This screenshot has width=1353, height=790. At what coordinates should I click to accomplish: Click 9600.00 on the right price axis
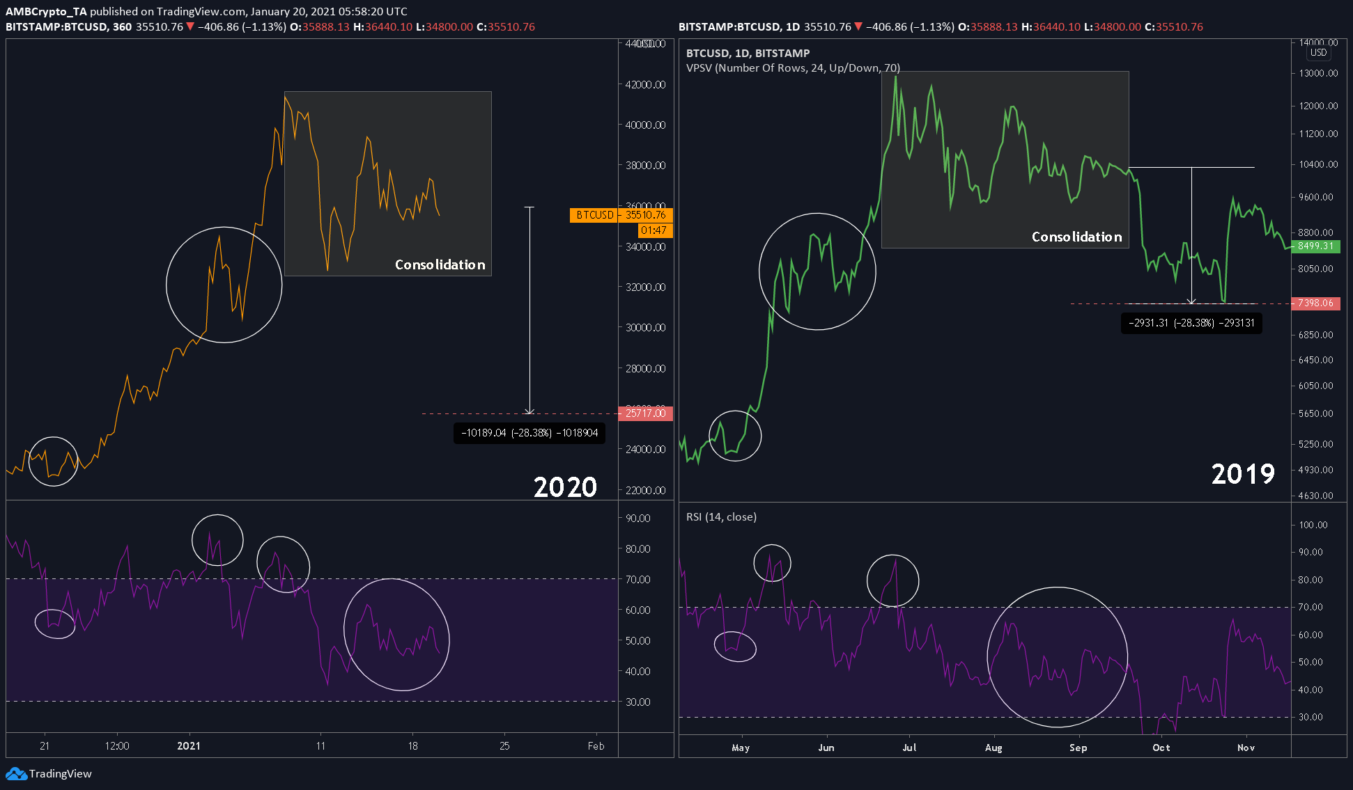click(x=1316, y=197)
